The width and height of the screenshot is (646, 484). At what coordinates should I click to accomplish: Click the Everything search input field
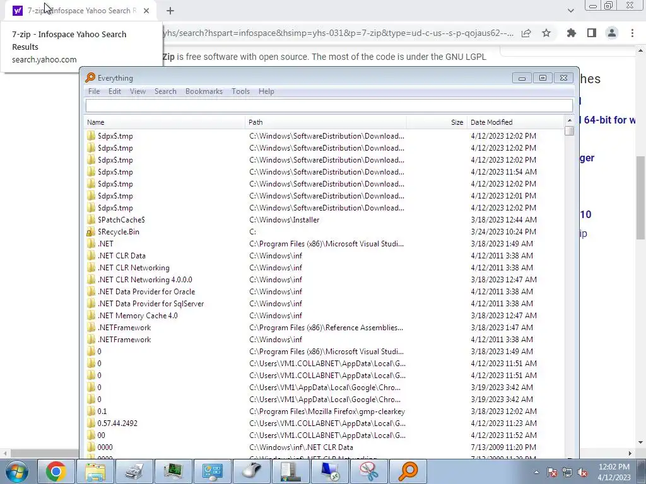[x=329, y=106]
